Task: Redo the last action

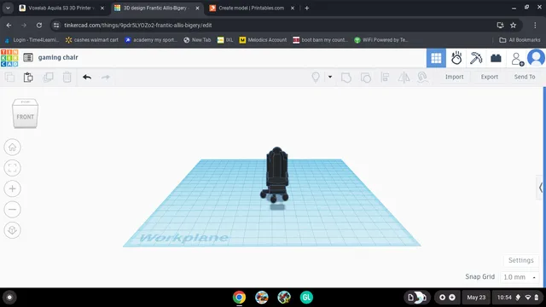Action: pyautogui.click(x=106, y=77)
